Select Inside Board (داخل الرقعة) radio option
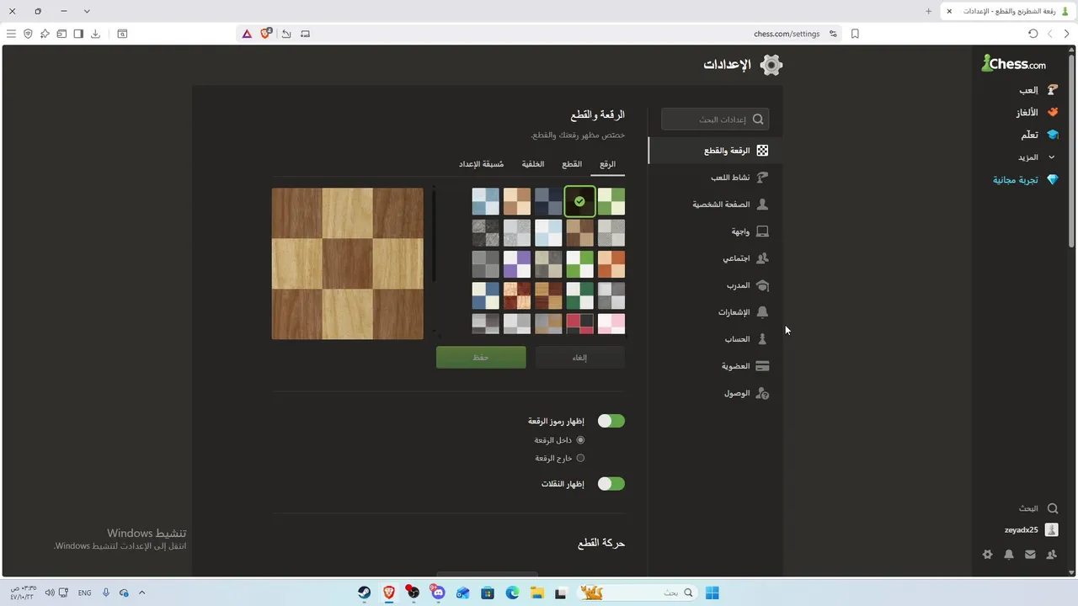The height and width of the screenshot is (606, 1078). [x=580, y=440]
